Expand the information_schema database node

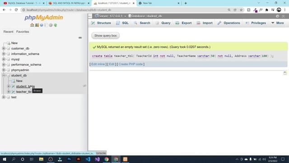click(x=4, y=54)
